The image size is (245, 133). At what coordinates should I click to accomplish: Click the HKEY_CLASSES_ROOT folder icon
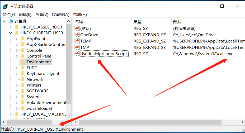tap(16, 27)
